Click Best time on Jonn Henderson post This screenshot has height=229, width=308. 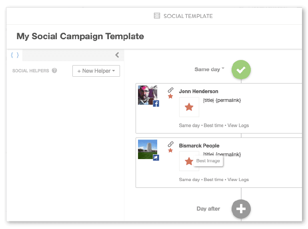(214, 125)
